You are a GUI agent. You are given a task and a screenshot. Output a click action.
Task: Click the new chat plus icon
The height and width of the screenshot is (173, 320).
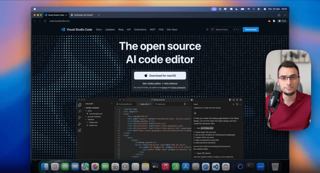coord(234,104)
